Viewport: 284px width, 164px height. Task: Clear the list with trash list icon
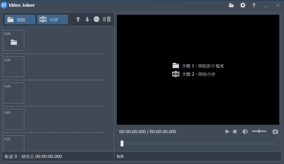107,19
